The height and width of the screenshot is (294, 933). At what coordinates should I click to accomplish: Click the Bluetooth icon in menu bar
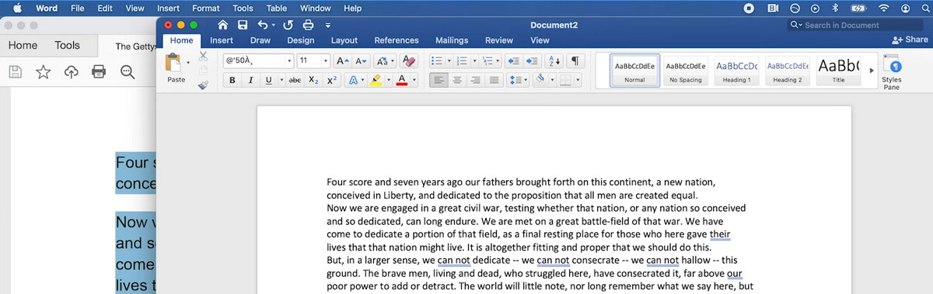click(x=835, y=8)
